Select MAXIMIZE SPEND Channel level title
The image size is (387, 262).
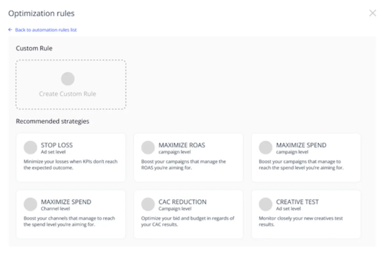pyautogui.click(x=66, y=202)
